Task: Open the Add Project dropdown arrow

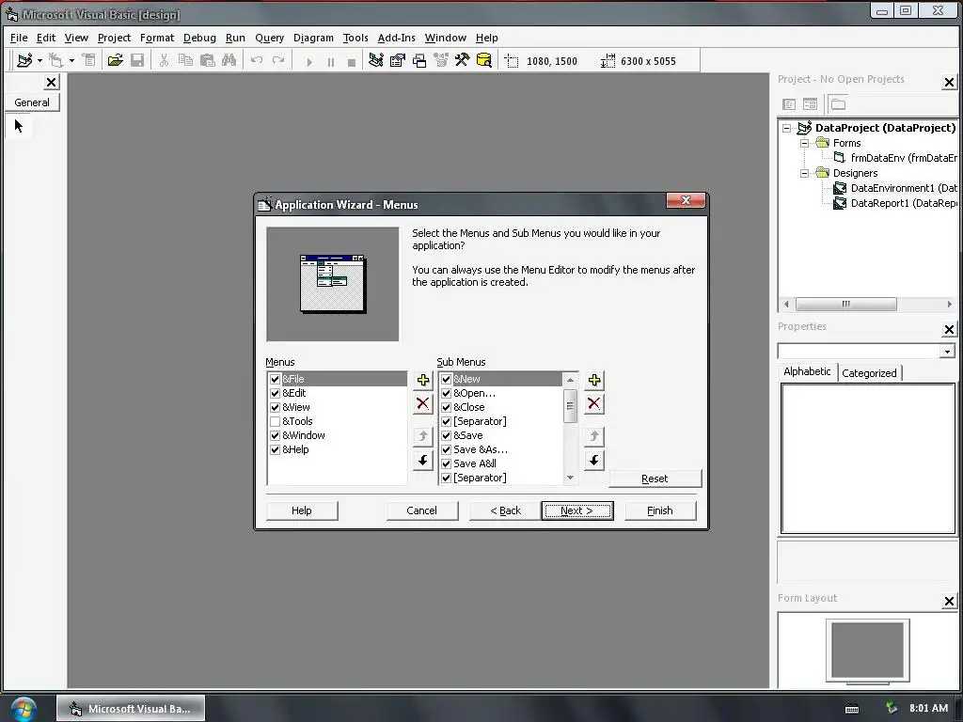Action: pos(39,60)
